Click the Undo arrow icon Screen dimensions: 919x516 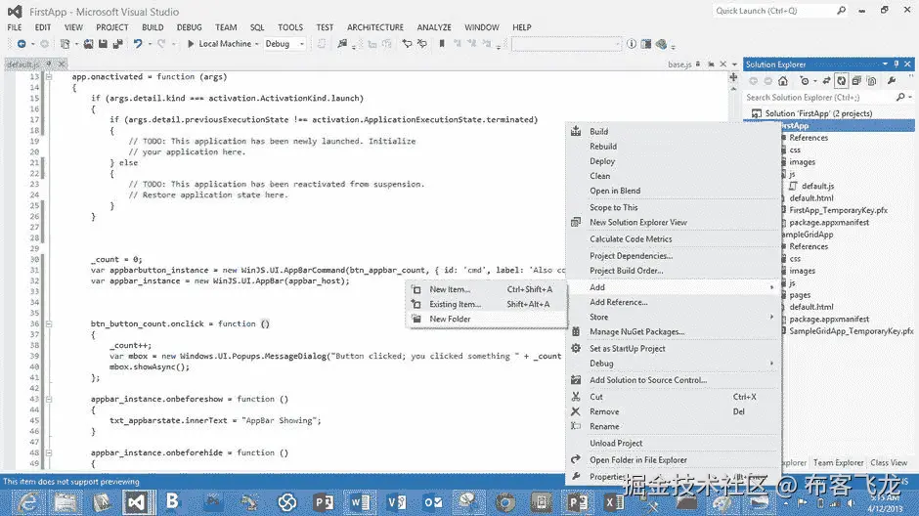pyautogui.click(x=138, y=44)
